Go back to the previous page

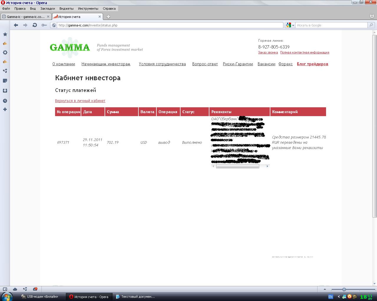16,25
